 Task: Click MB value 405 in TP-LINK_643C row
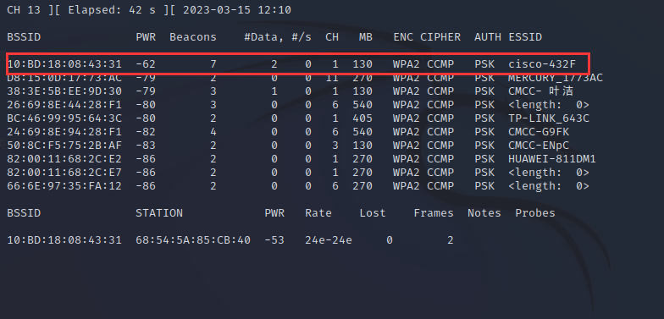click(362, 118)
